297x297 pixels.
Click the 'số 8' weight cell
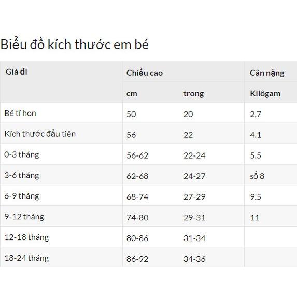click(257, 176)
